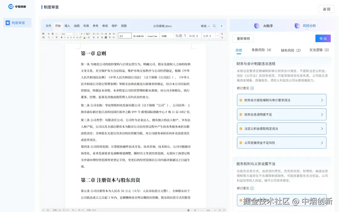Click the 风险分析 panel icon
This screenshot has width=339, height=212.
point(297,25)
